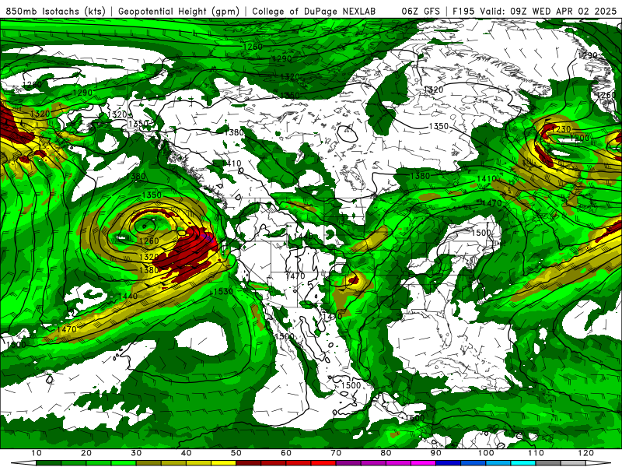This screenshot has height=467, width=622.
Task: Click the 1200 height contour label
Action: (x=579, y=138)
